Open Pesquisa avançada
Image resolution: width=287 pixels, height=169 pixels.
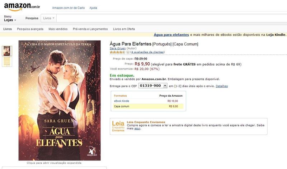30,29
